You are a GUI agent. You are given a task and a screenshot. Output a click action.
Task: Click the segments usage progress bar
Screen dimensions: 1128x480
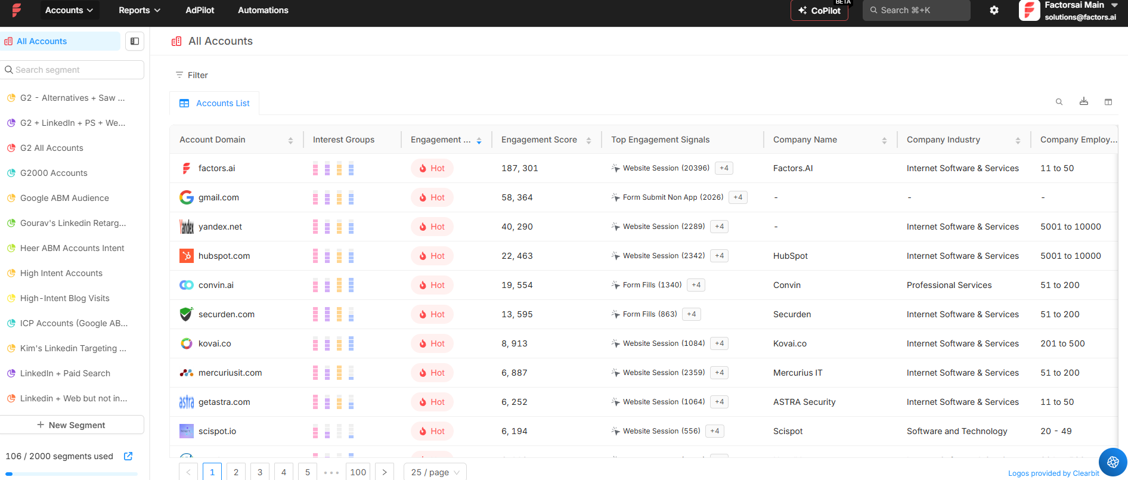click(x=72, y=474)
